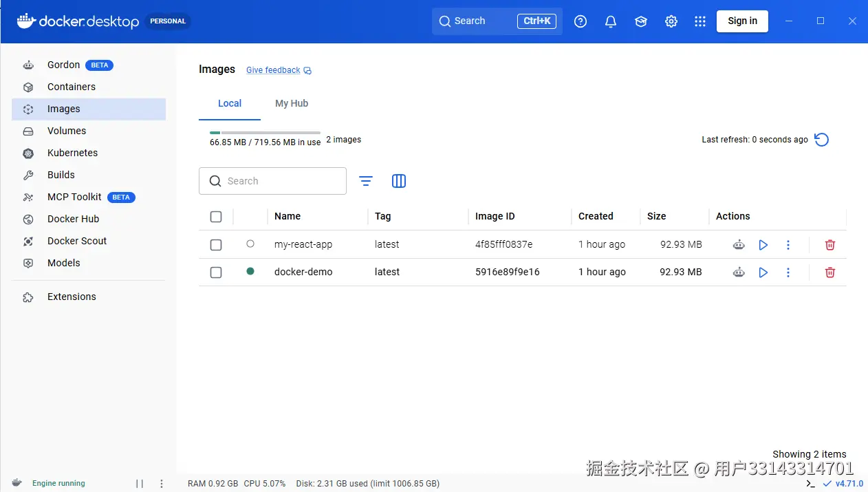868x492 pixels.
Task: Click Disk 2.31 GB used entry
Action: point(368,484)
